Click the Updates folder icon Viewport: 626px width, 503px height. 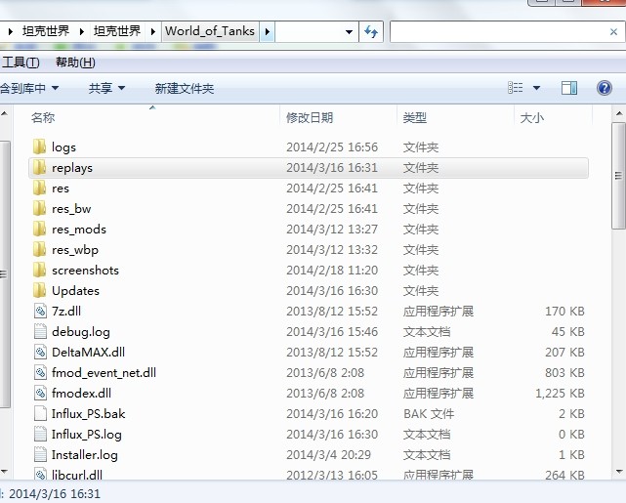pos(39,291)
